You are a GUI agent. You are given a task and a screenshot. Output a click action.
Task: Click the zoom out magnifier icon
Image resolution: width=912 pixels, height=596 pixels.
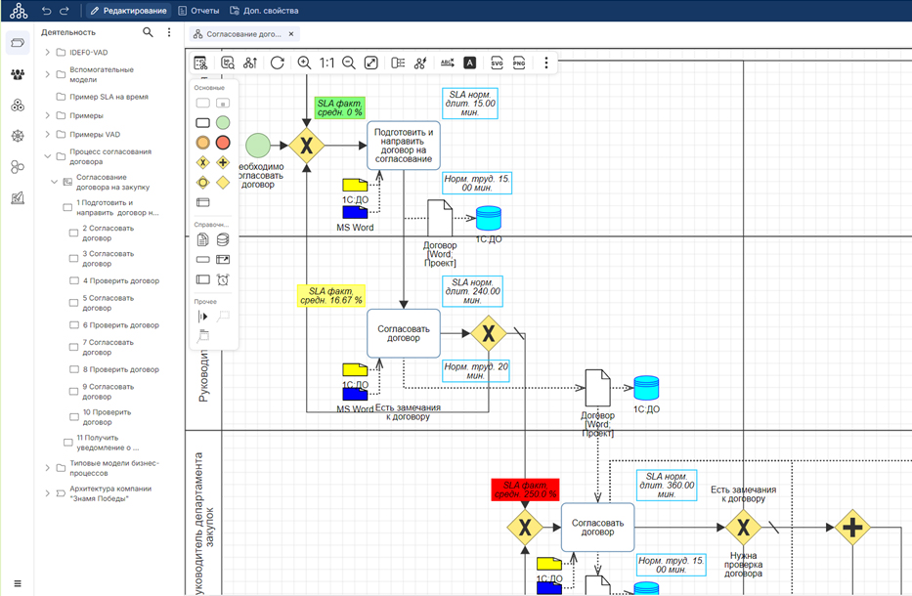349,63
